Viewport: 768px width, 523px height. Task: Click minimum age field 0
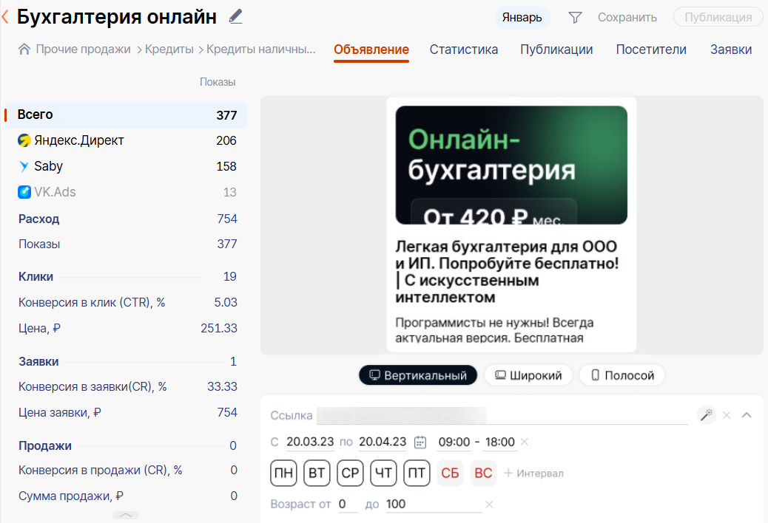pos(348,504)
